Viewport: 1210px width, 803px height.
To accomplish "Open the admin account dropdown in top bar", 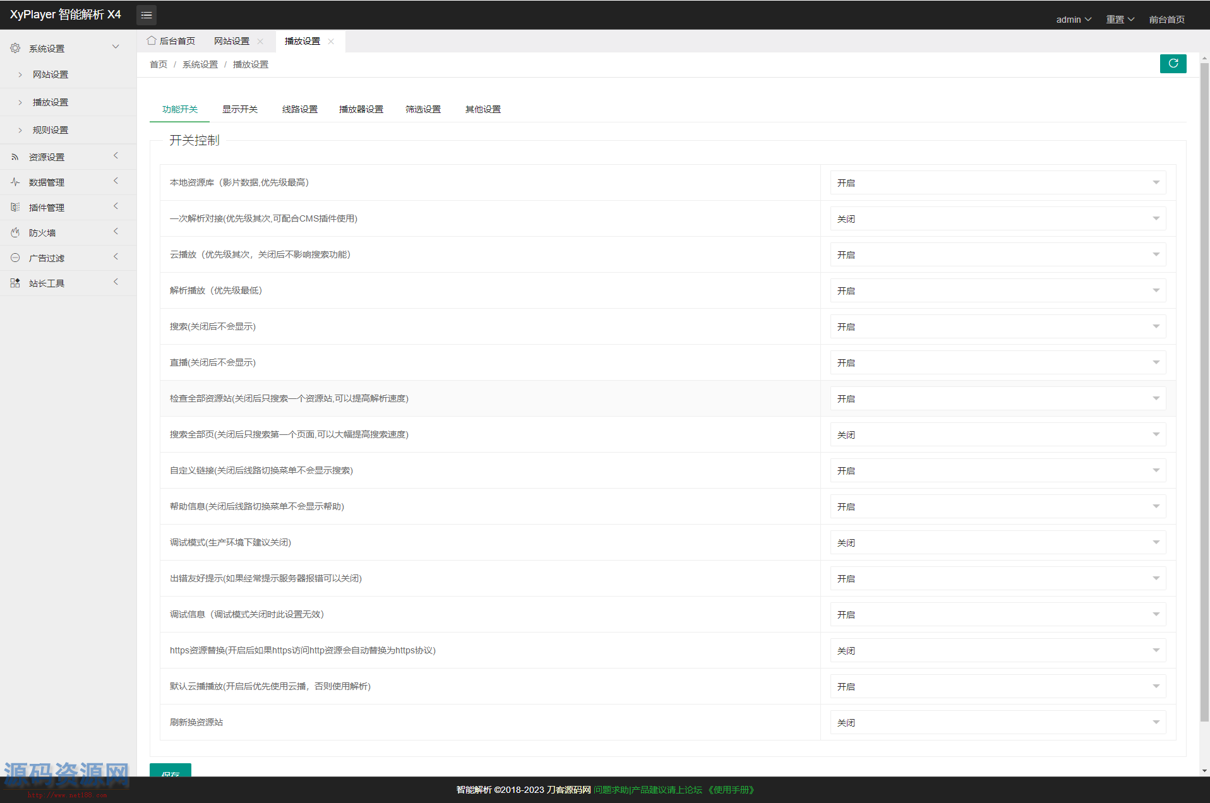I will click(x=1073, y=19).
